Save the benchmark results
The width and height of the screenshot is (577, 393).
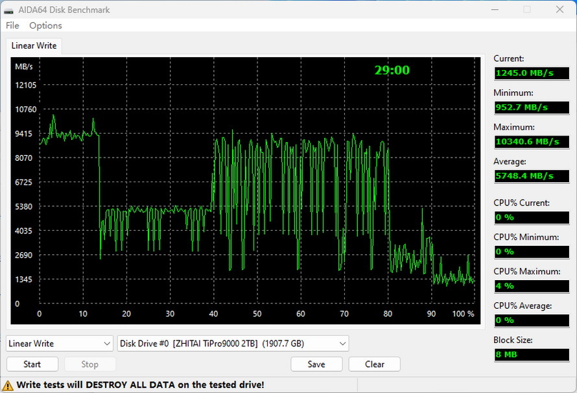[x=316, y=364]
